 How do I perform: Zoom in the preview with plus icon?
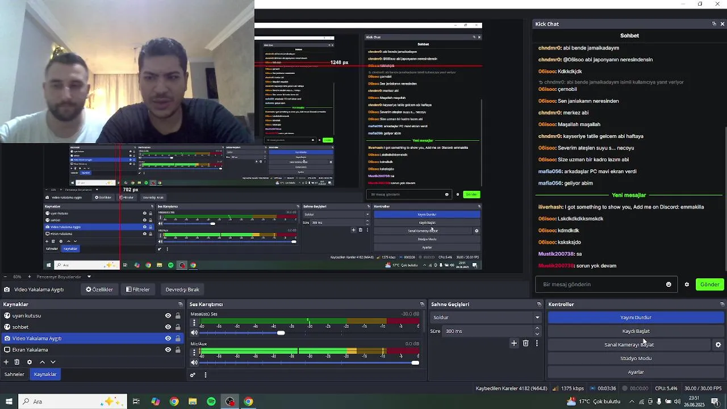click(29, 277)
